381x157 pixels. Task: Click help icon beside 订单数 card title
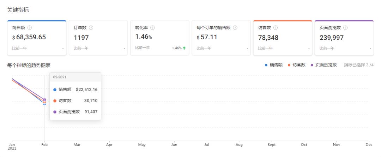[x=91, y=28]
